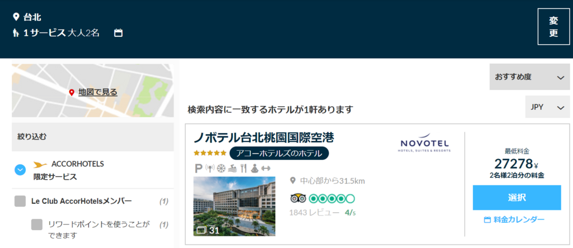Viewport: 573px width, 248px height.
Task: Click the TripAdvisor owl icon
Action: (298, 199)
